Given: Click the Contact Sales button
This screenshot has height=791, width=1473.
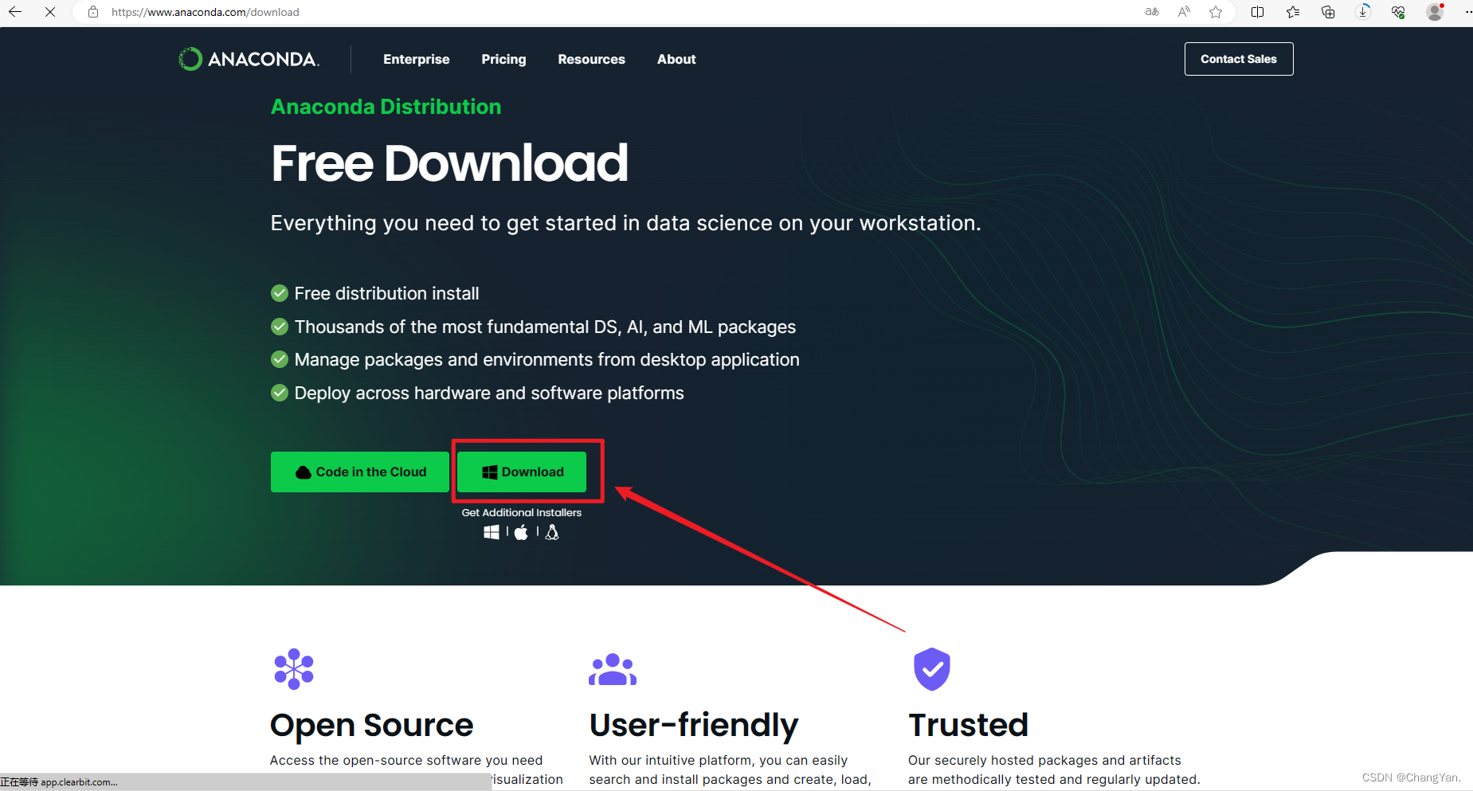Looking at the screenshot, I should [1239, 59].
